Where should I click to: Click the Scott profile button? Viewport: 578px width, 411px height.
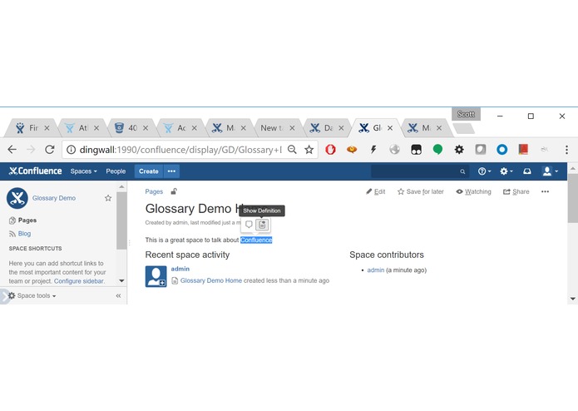(466, 114)
